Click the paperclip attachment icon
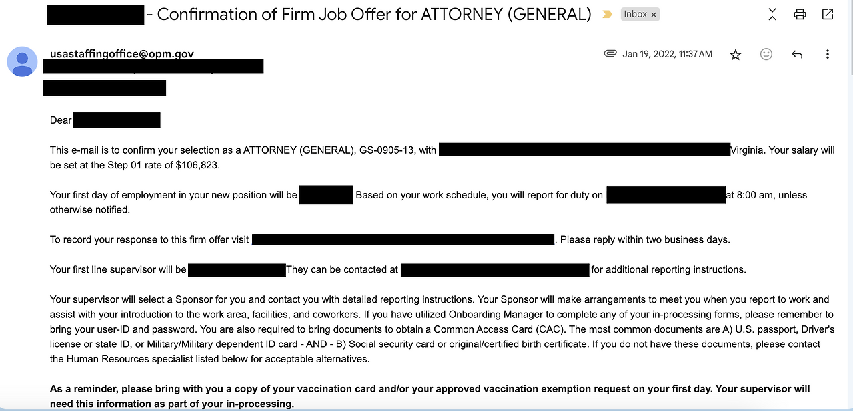 point(610,54)
